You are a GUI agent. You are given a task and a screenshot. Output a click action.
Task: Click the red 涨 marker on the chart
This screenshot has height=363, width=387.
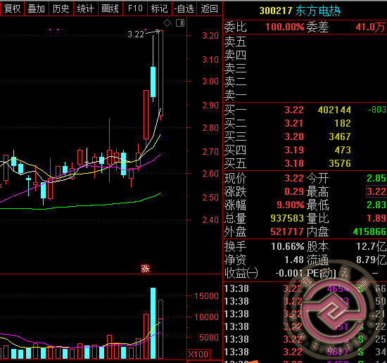click(145, 269)
